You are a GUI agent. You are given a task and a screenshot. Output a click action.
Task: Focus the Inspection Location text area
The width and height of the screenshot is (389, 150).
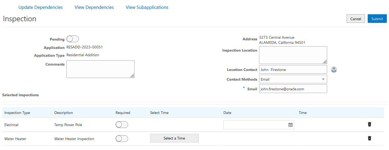[293, 55]
